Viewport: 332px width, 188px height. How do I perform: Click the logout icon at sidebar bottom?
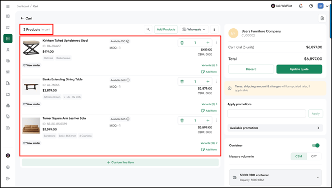[x=8, y=179]
